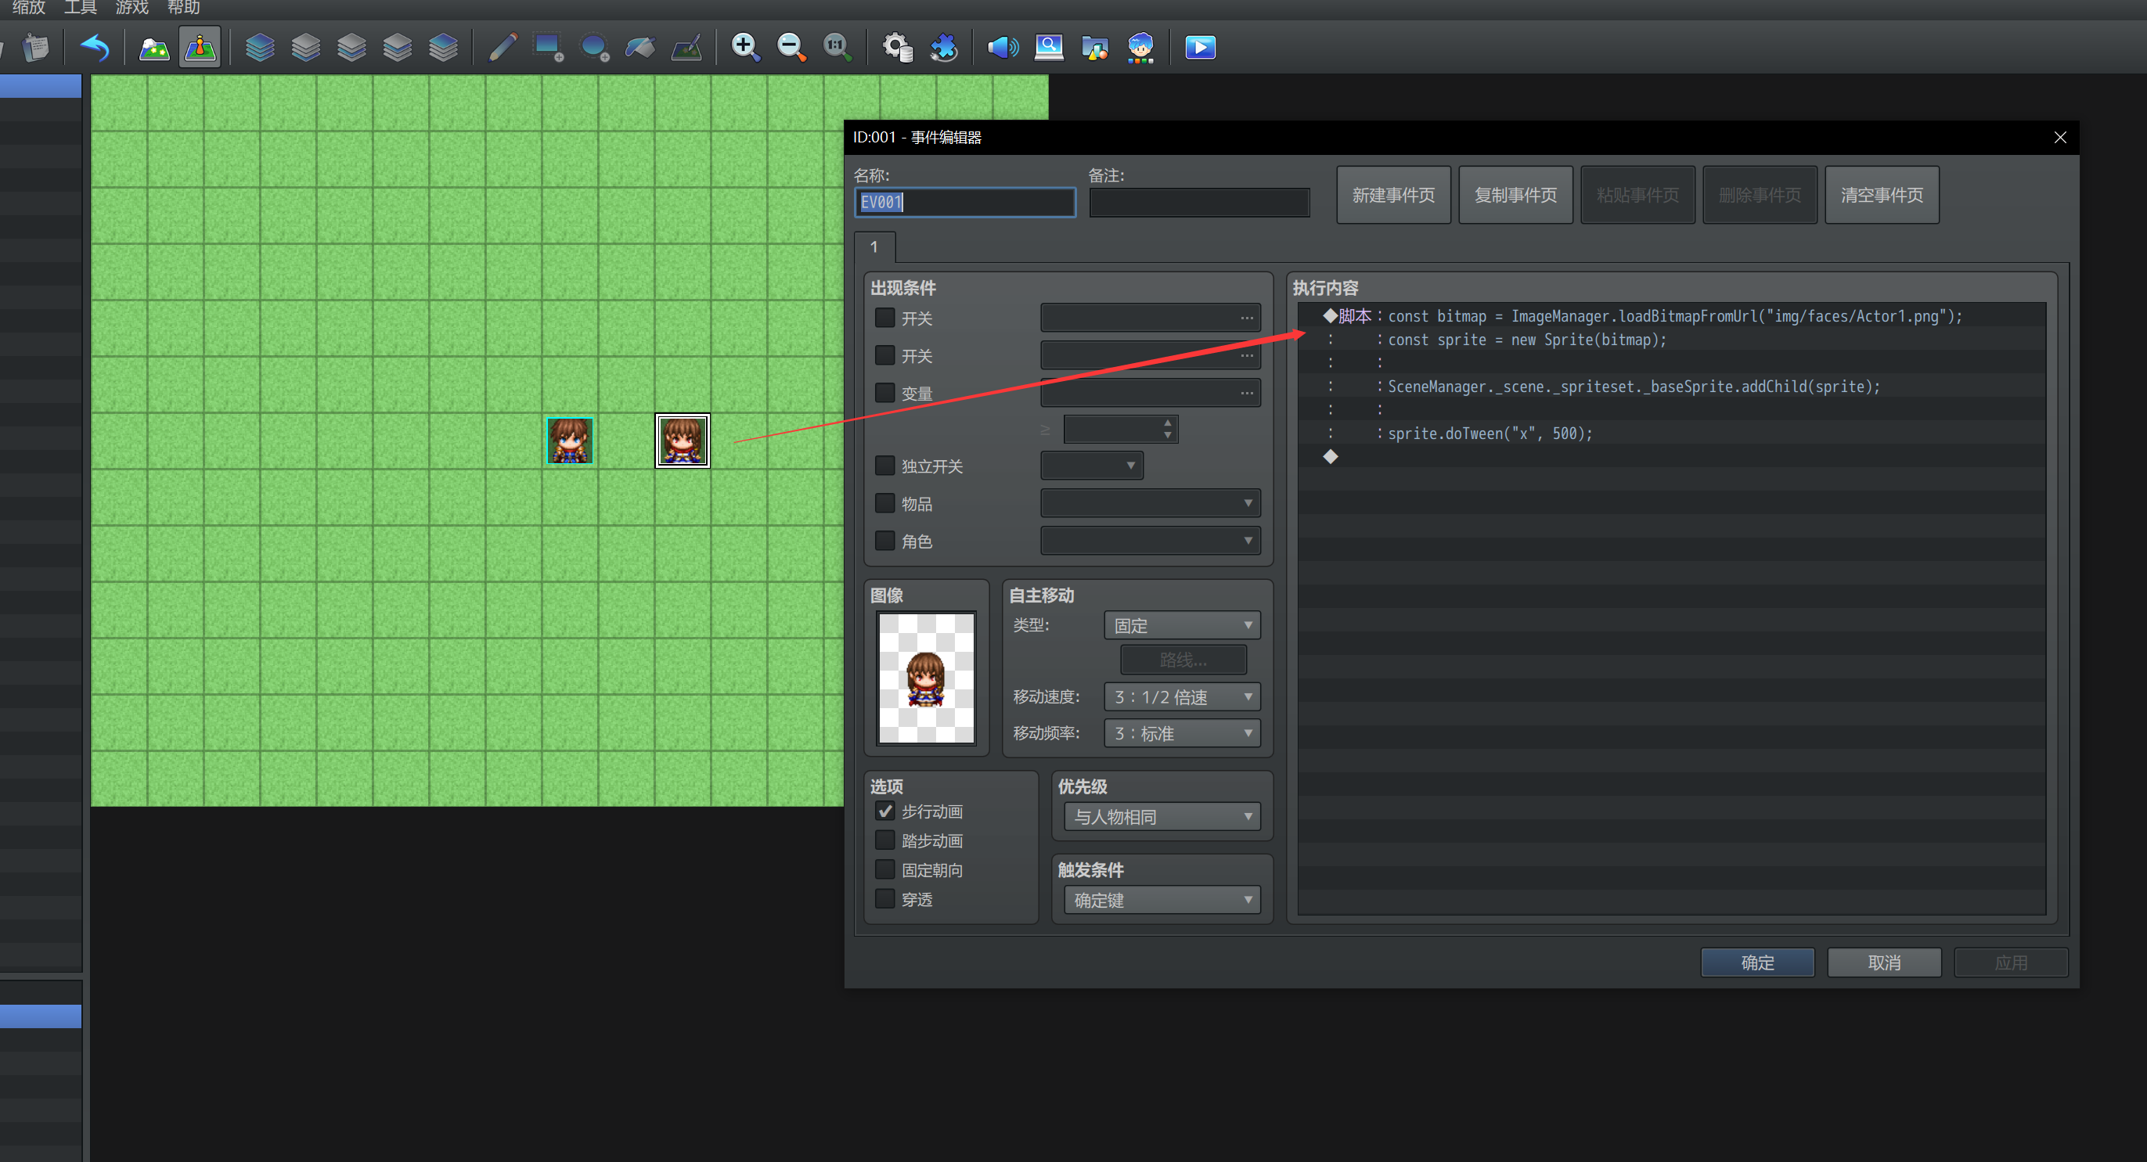Paste with the clipboard toolbar icon
This screenshot has height=1162, width=2147.
coord(36,48)
